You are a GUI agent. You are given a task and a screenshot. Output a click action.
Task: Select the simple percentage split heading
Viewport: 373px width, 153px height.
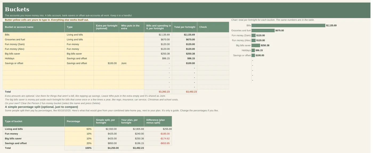[x=41, y=107]
